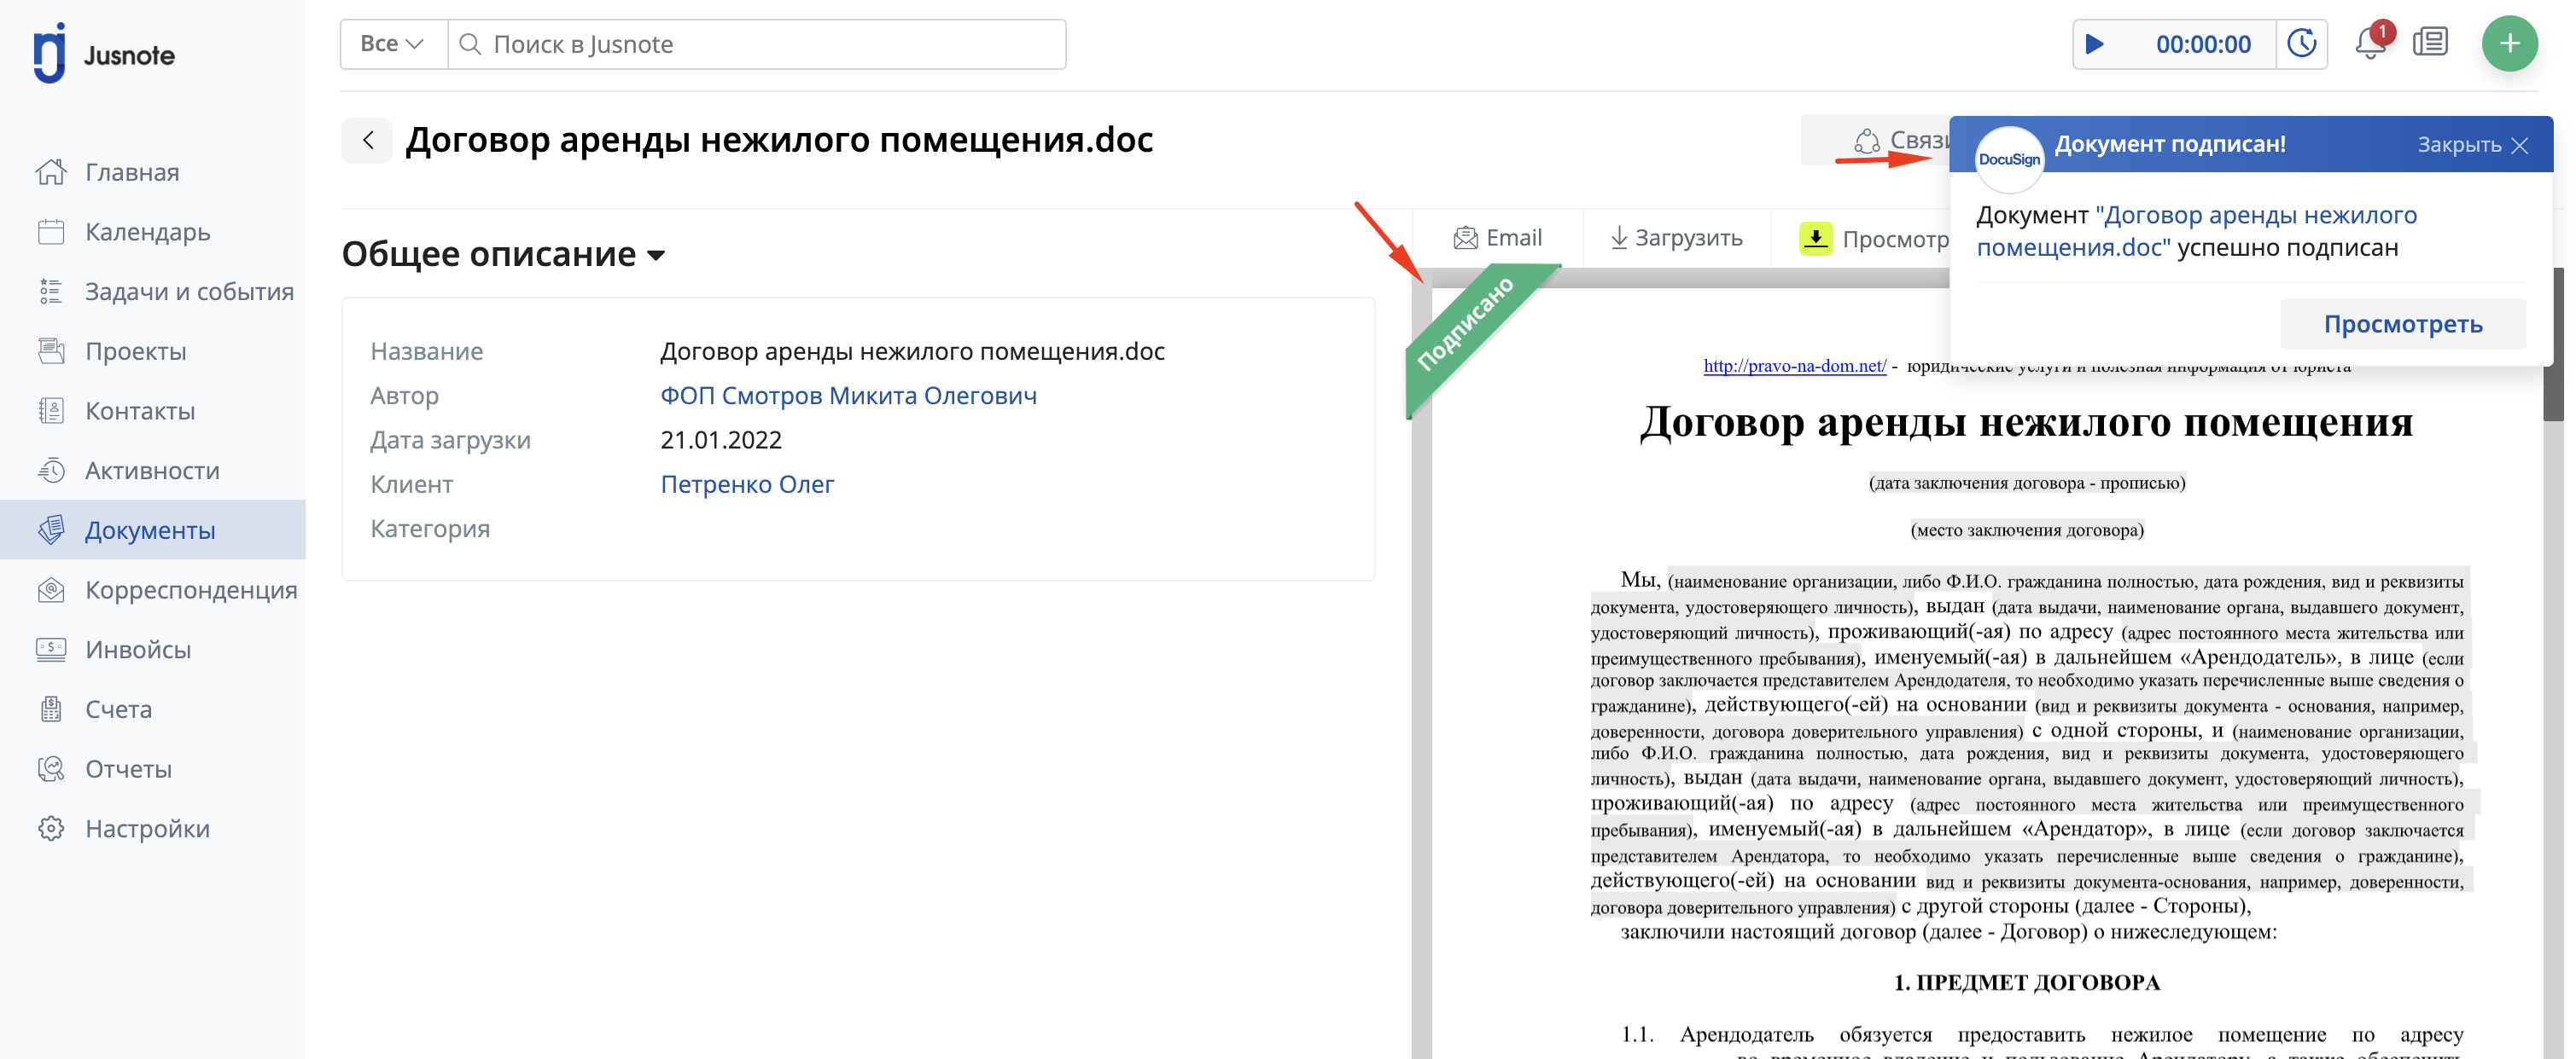Click the green plus add button
2576x1059 pixels.
click(2509, 43)
